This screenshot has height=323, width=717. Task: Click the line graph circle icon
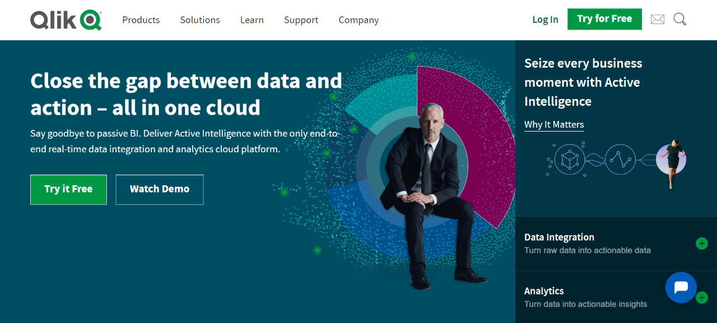coord(620,160)
